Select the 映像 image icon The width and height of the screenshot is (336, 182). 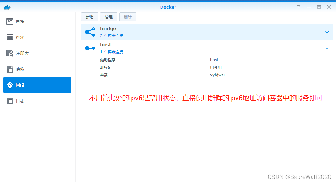tap(10, 69)
